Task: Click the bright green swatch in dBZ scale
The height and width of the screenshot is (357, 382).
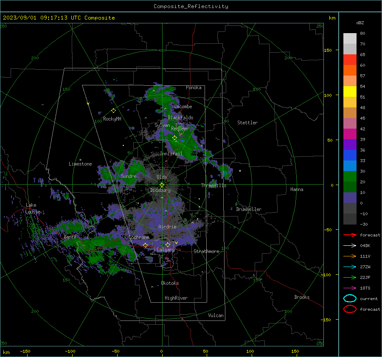Action: 350,176
